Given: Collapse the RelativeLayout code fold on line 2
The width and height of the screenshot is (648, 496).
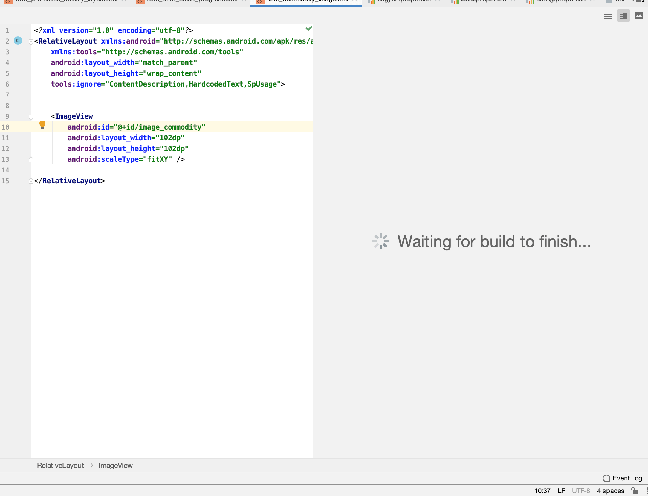Looking at the screenshot, I should [31, 42].
